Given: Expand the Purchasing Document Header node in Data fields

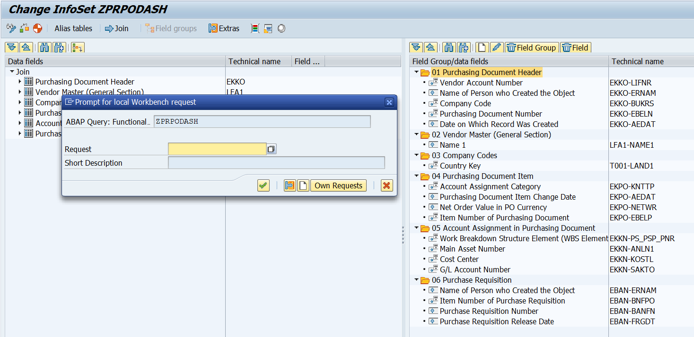Looking at the screenshot, I should [19, 81].
